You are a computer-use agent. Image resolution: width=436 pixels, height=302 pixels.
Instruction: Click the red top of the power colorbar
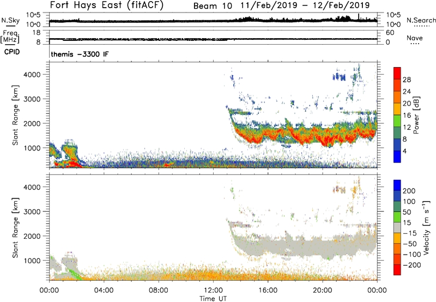tap(397, 73)
